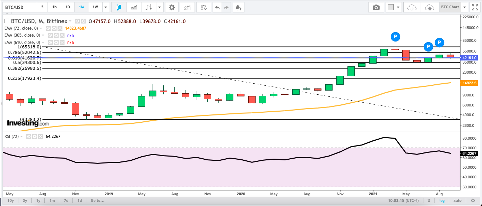This screenshot has width=482, height=206.
Task: Select the 5 minute interval
Action: [x=42, y=7]
